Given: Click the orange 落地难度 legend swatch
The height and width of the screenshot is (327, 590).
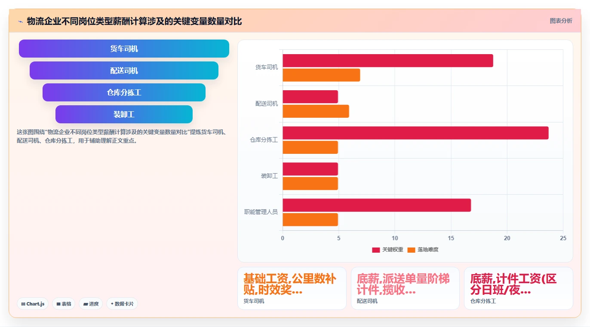Looking at the screenshot, I should pos(411,250).
